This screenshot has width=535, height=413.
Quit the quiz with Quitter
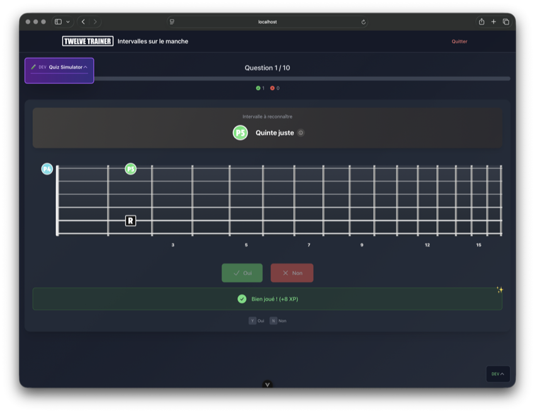click(459, 42)
